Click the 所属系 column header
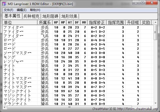Image resolution: width=160 pixels, height=112 pixels. click(x=45, y=22)
